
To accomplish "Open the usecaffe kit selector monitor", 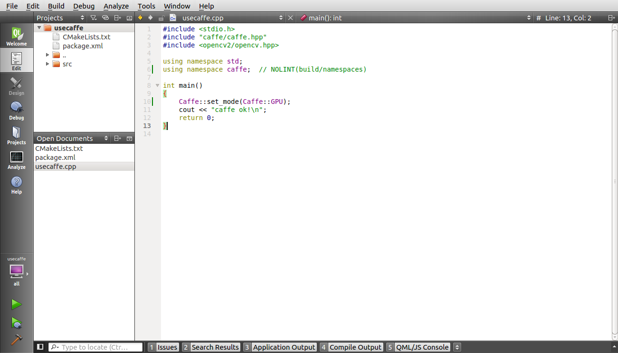I will click(x=17, y=271).
